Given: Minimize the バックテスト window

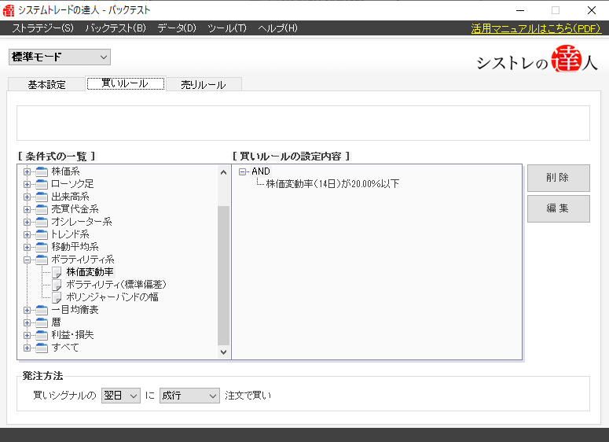Looking at the screenshot, I should coord(520,10).
